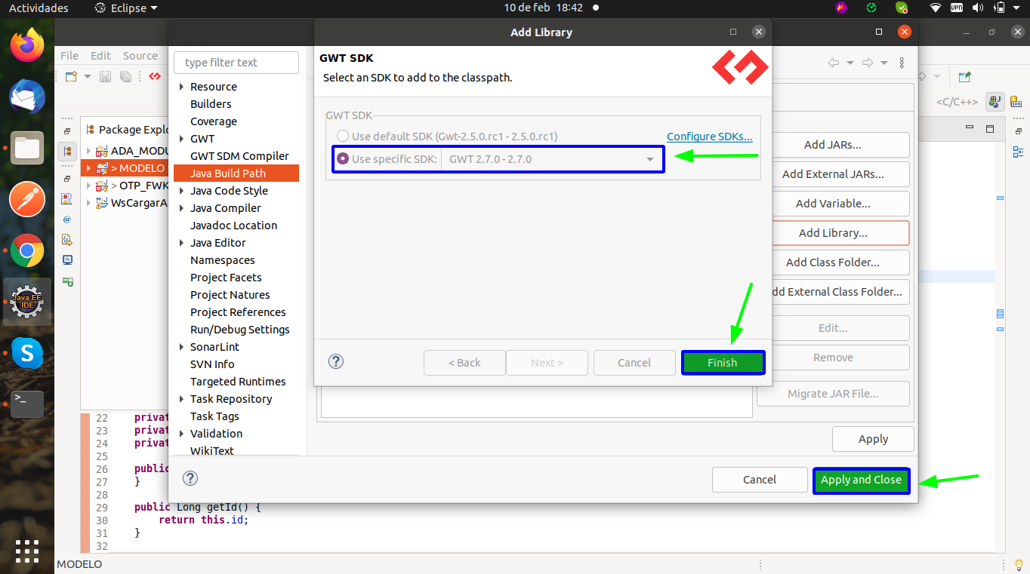Open Postman from the dock

coord(27,200)
